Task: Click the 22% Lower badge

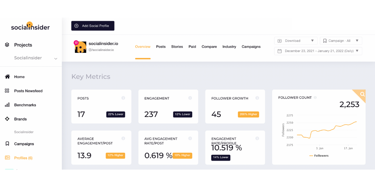Action: pos(116,114)
